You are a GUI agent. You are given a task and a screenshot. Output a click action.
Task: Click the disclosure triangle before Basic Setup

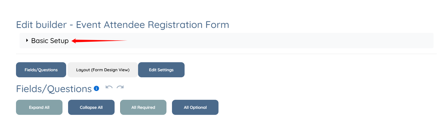[x=27, y=40]
